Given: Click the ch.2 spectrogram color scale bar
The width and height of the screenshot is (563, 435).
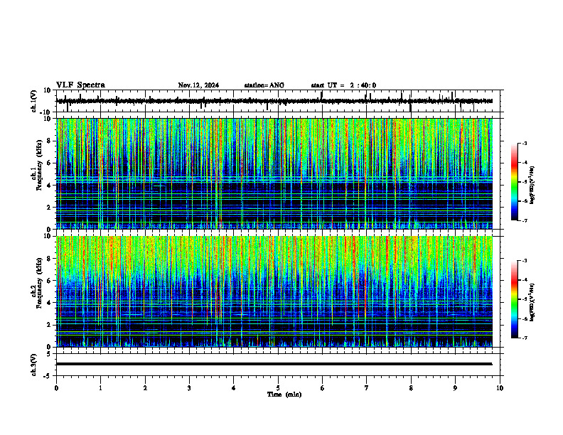Looking at the screenshot, I should (x=514, y=299).
